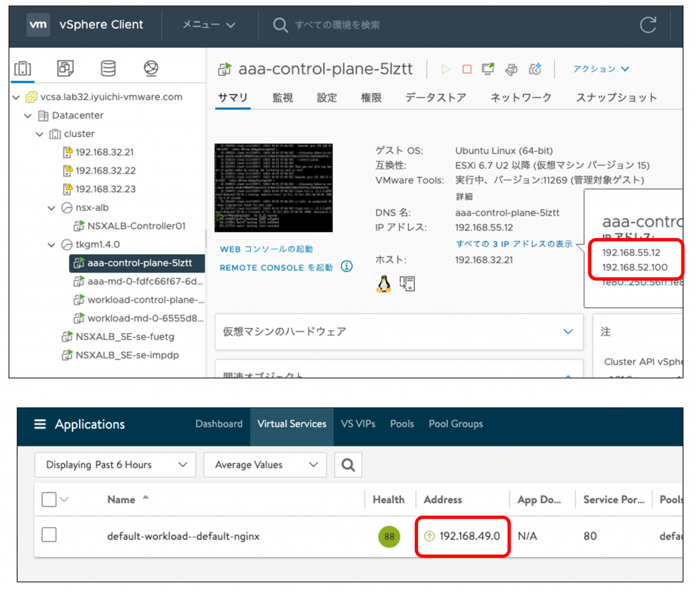Click the Launch Console monitor icon
The width and height of the screenshot is (695, 590).
coord(488,69)
